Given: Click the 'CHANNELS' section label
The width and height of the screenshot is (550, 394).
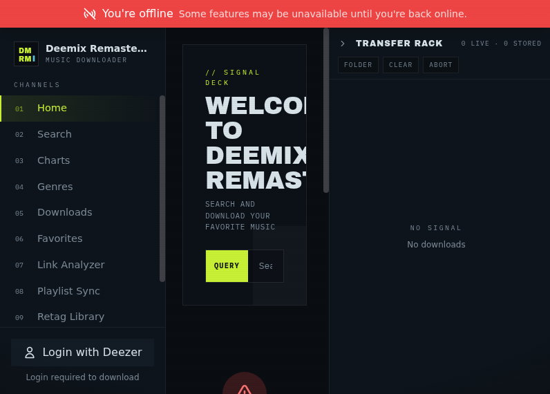Looking at the screenshot, I should (x=37, y=85).
